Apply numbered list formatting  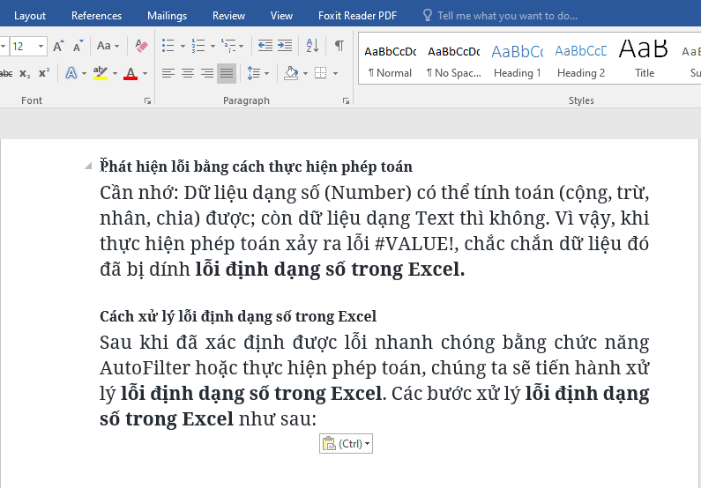point(198,46)
